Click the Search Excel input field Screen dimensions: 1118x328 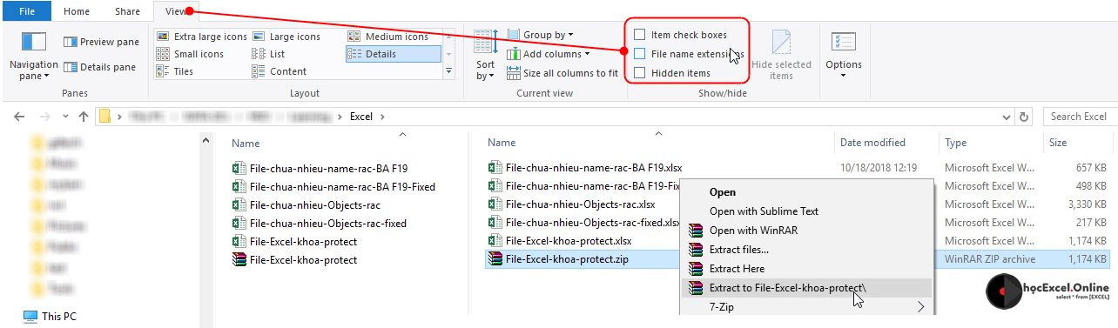click(x=1078, y=117)
